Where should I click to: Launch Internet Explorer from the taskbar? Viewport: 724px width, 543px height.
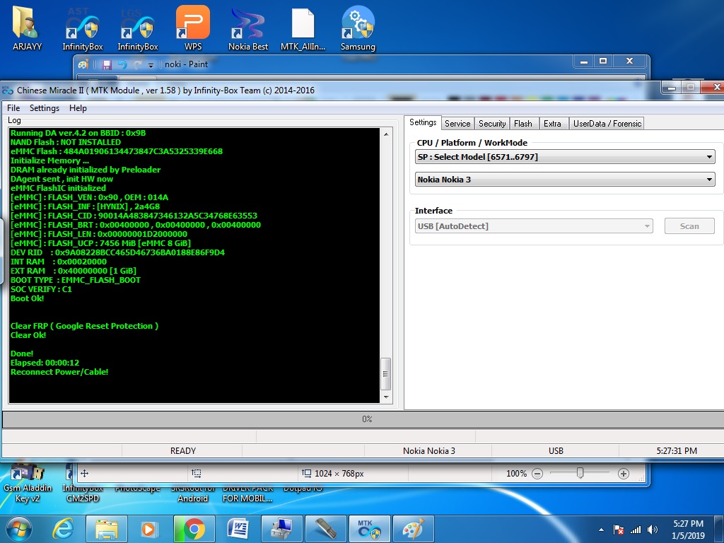[x=62, y=529]
